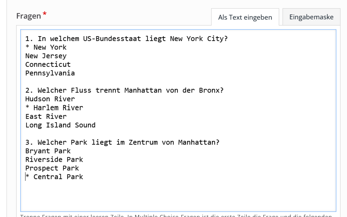The width and height of the screenshot is (347, 217).
Task: Click the Prospect Park answer line
Action: tap(52, 168)
